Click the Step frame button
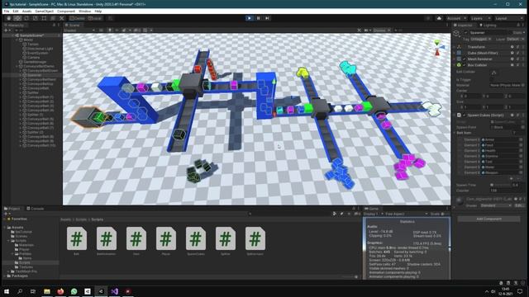The image size is (529, 297). pos(267,18)
